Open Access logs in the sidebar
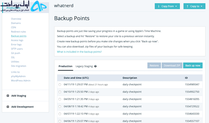This screenshot has height=123, width=209. click(x=17, y=40)
